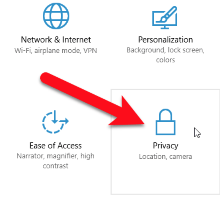Open the Privacy settings title

click(166, 146)
